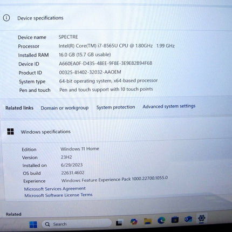Click the Settings gear in the taskbar
The height and width of the screenshot is (232, 232).
point(201,219)
